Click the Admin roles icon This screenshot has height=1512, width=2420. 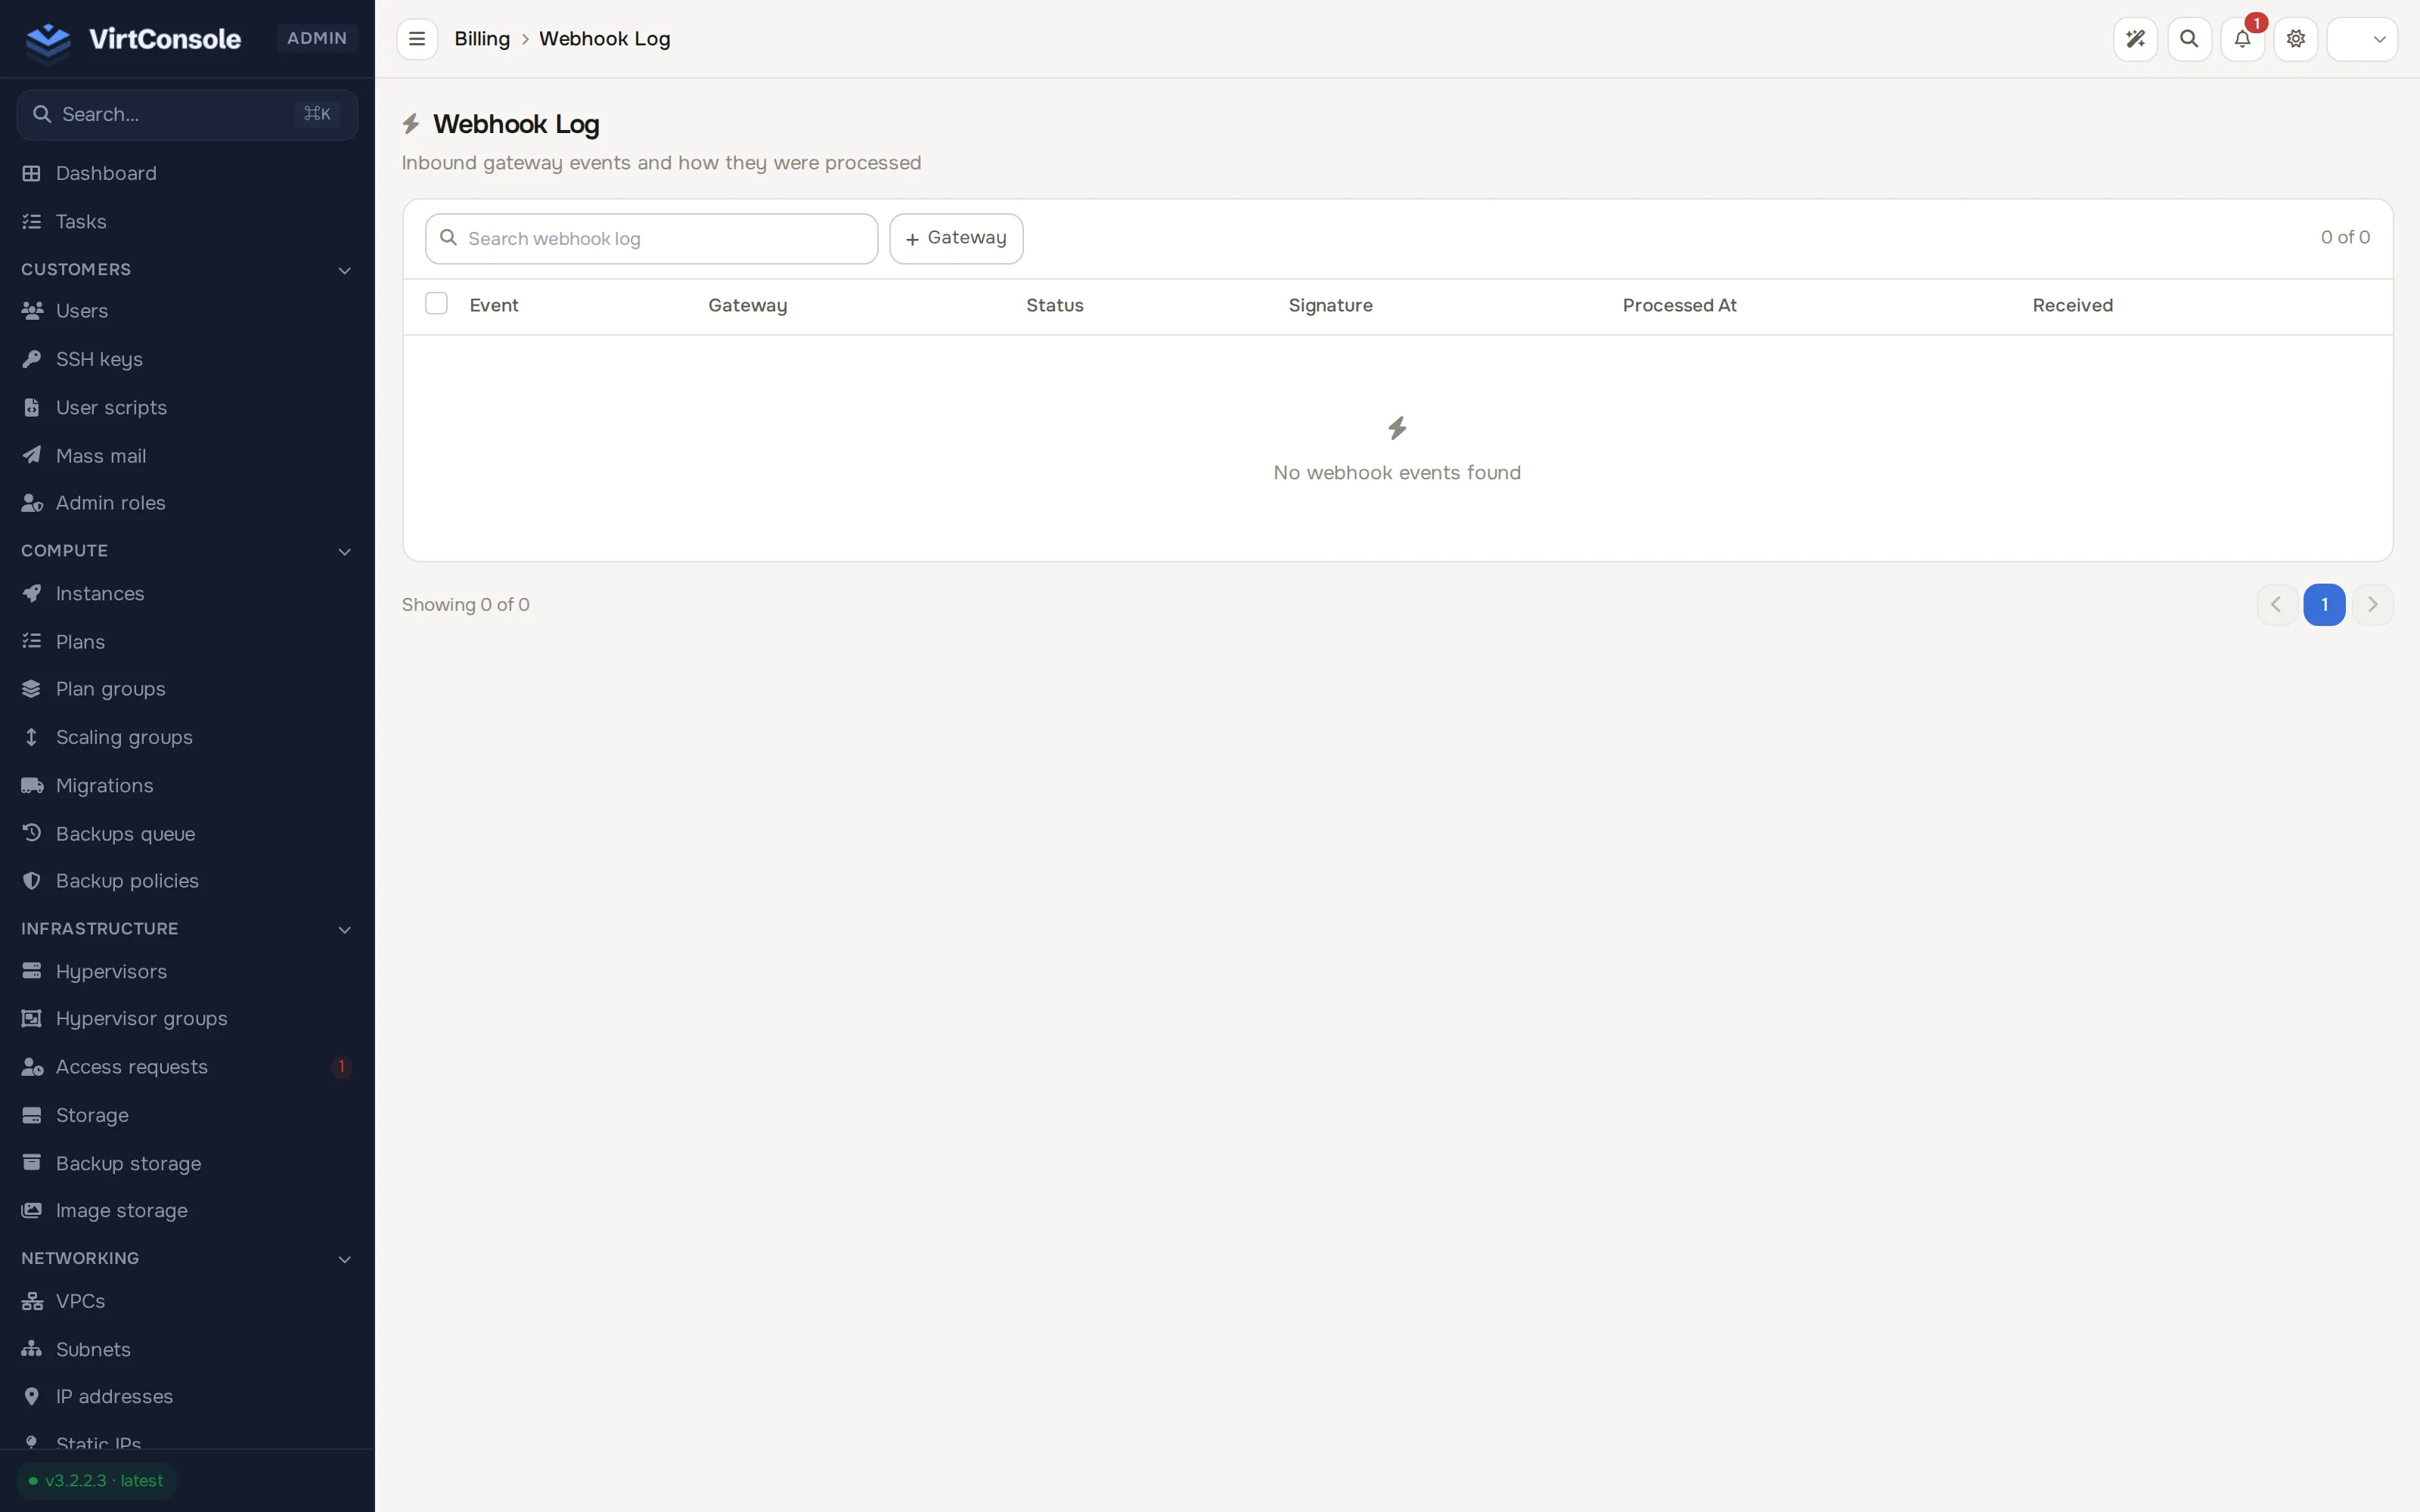(32, 503)
